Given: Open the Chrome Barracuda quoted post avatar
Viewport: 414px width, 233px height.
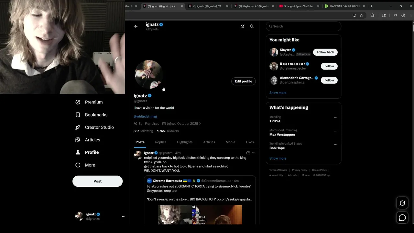Looking at the screenshot, I should coord(149,181).
